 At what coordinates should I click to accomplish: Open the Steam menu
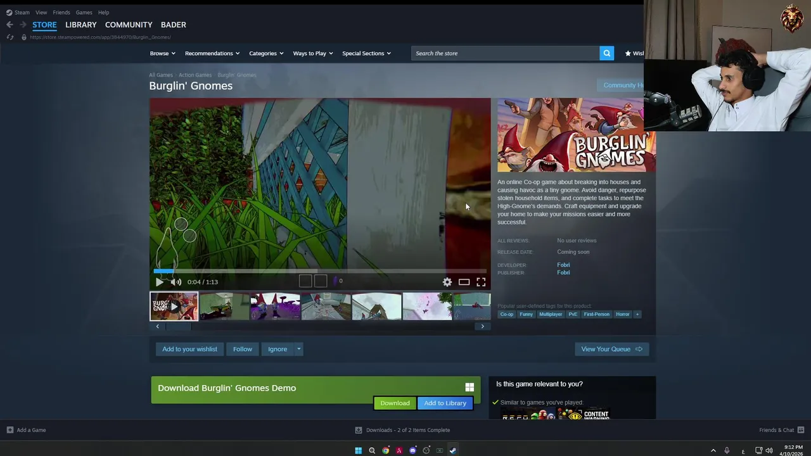coord(22,12)
